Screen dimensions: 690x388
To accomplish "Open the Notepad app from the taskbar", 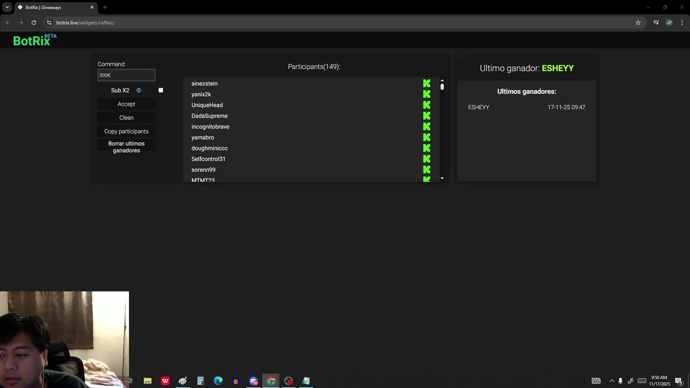I will pyautogui.click(x=306, y=381).
